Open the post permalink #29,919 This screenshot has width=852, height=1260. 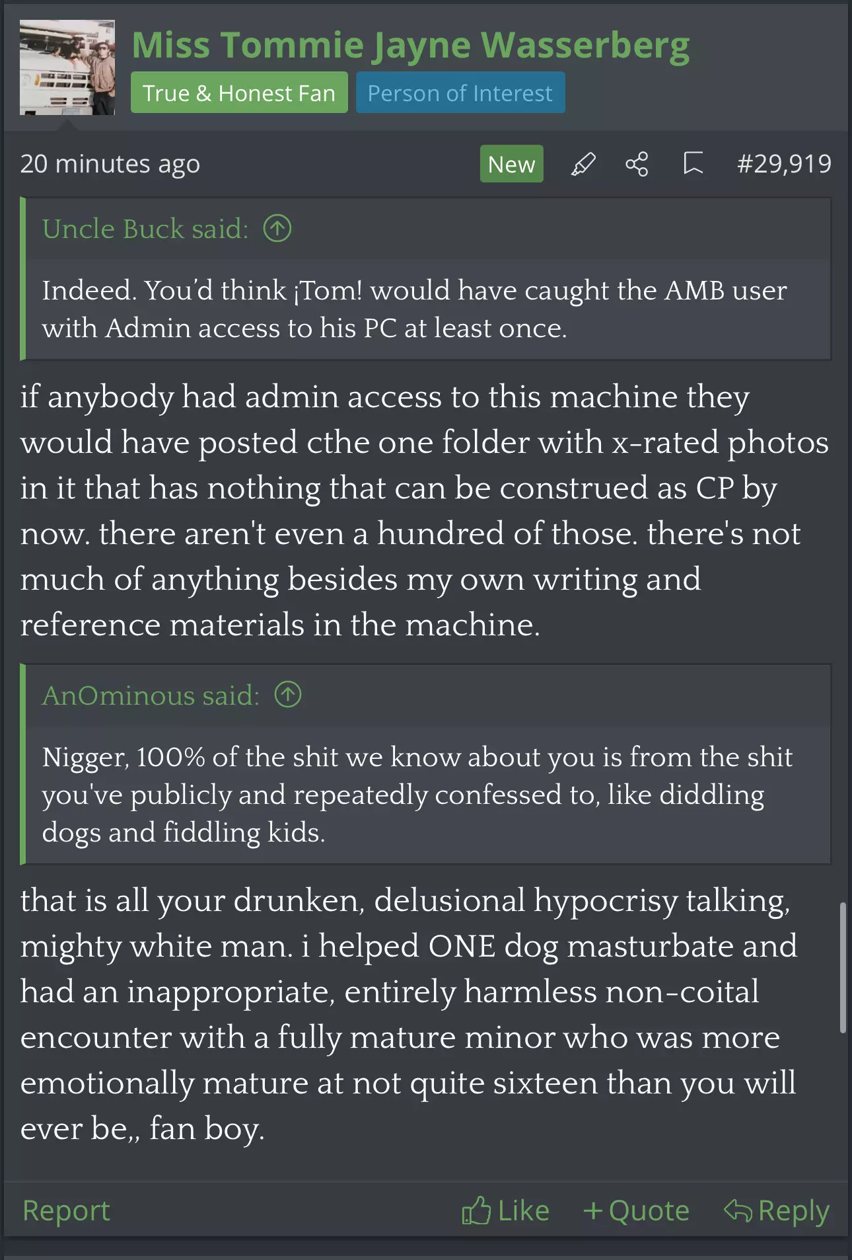(784, 164)
